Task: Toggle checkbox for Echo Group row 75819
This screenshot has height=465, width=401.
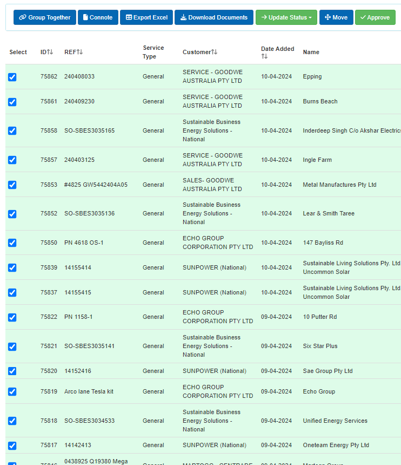Action: coord(12,392)
